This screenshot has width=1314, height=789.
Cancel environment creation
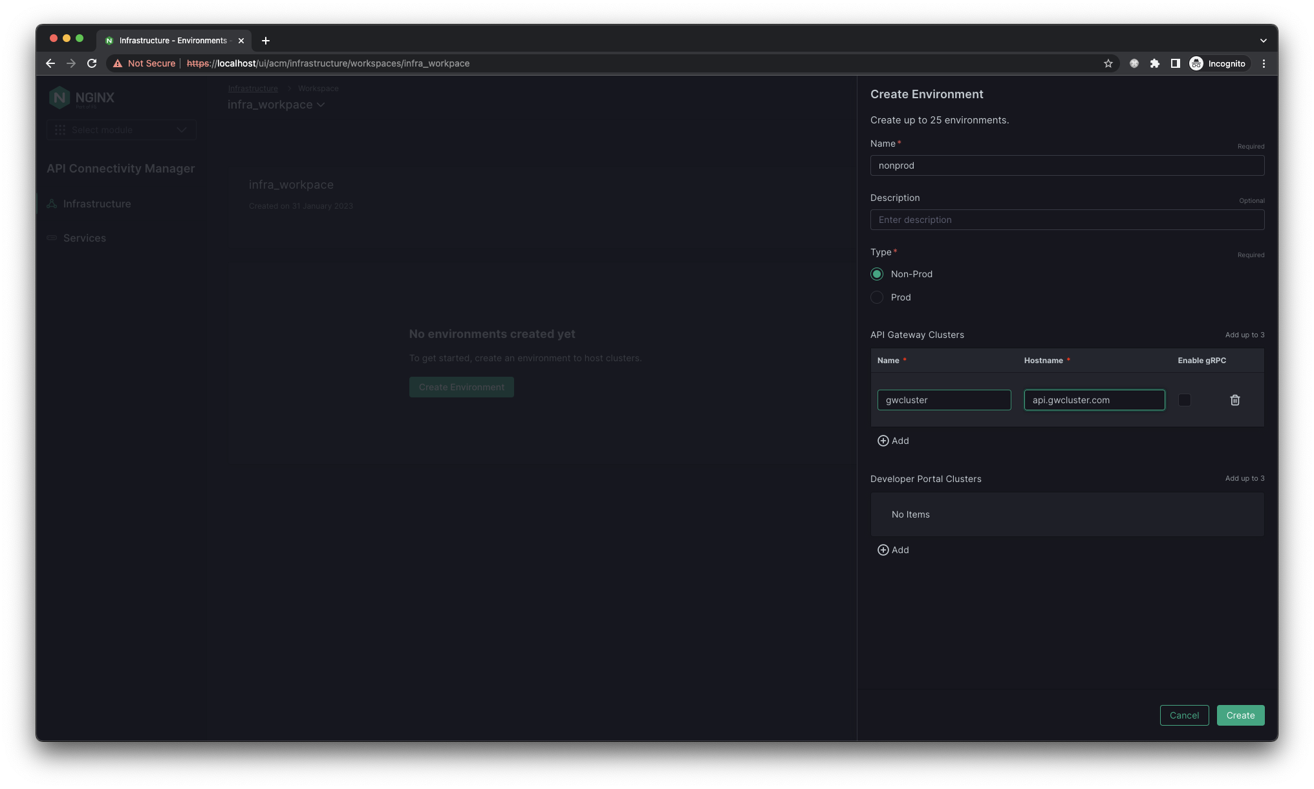pyautogui.click(x=1184, y=715)
